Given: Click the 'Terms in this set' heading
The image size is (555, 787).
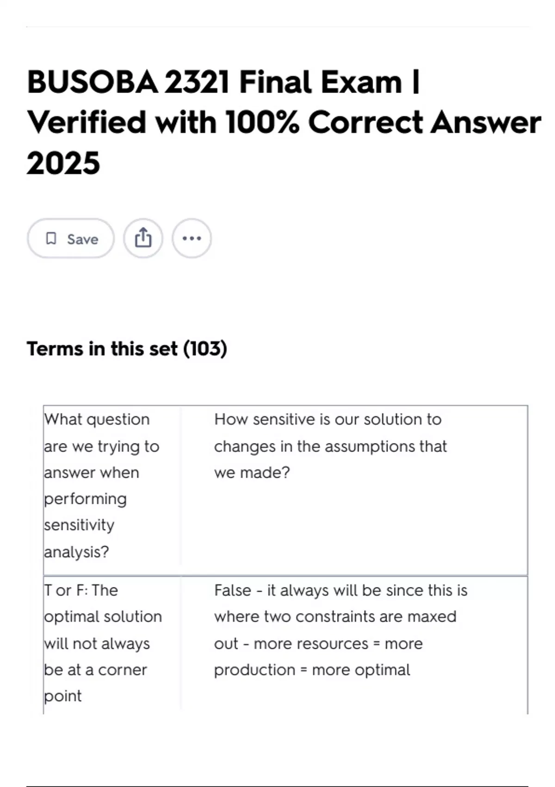Looking at the screenshot, I should (102, 349).
